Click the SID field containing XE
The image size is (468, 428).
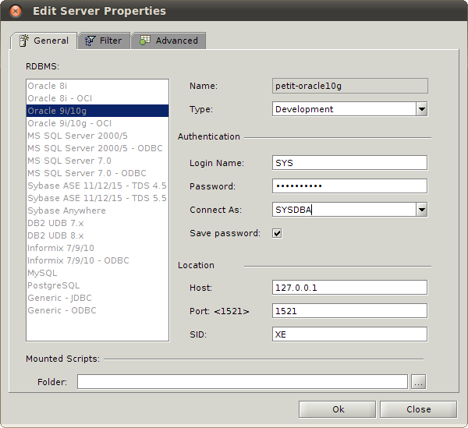tap(349, 334)
